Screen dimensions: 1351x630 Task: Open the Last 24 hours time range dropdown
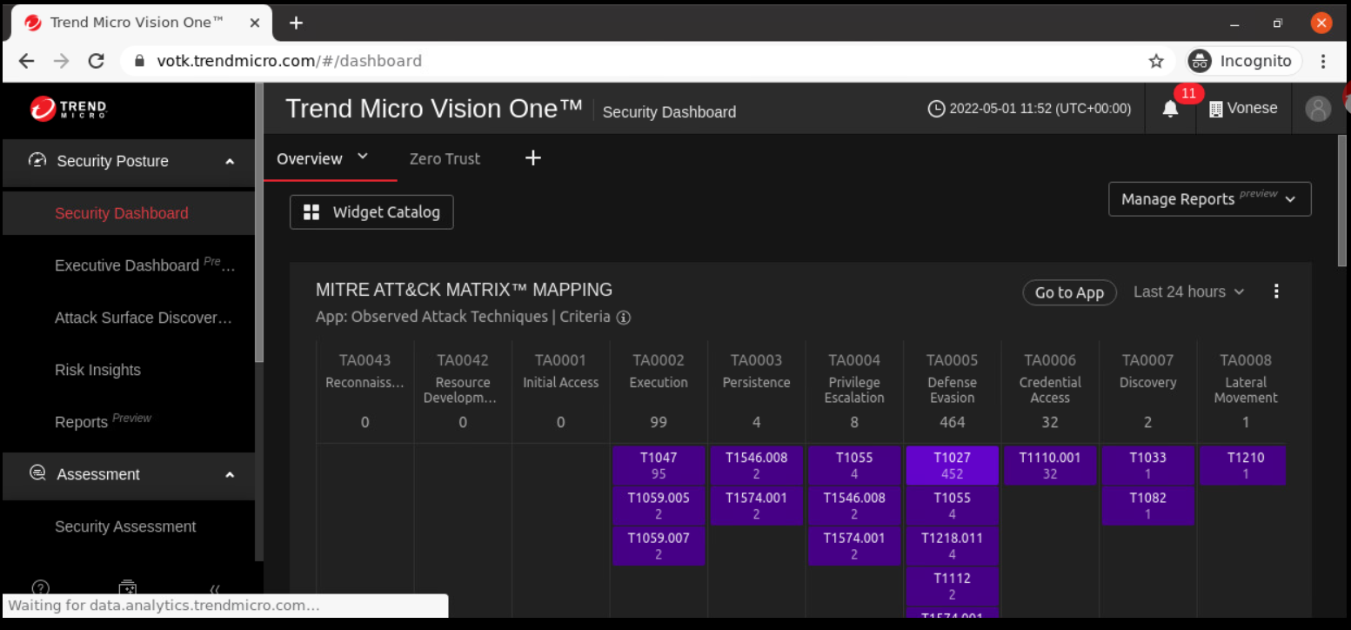pos(1188,292)
